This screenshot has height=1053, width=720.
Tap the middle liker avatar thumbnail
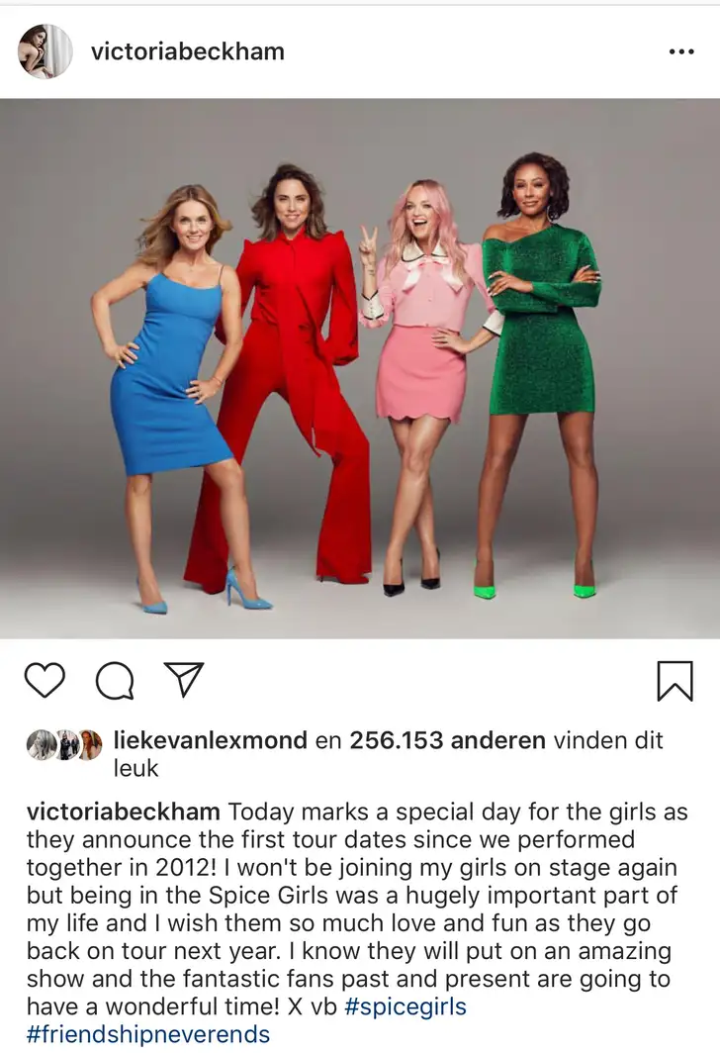pyautogui.click(x=65, y=745)
